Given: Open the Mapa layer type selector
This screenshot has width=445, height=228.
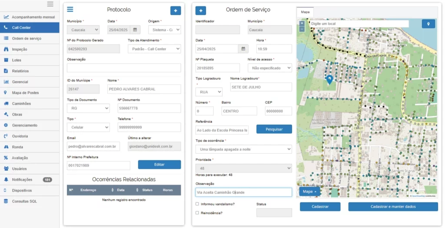Looking at the screenshot, I should point(309,192).
